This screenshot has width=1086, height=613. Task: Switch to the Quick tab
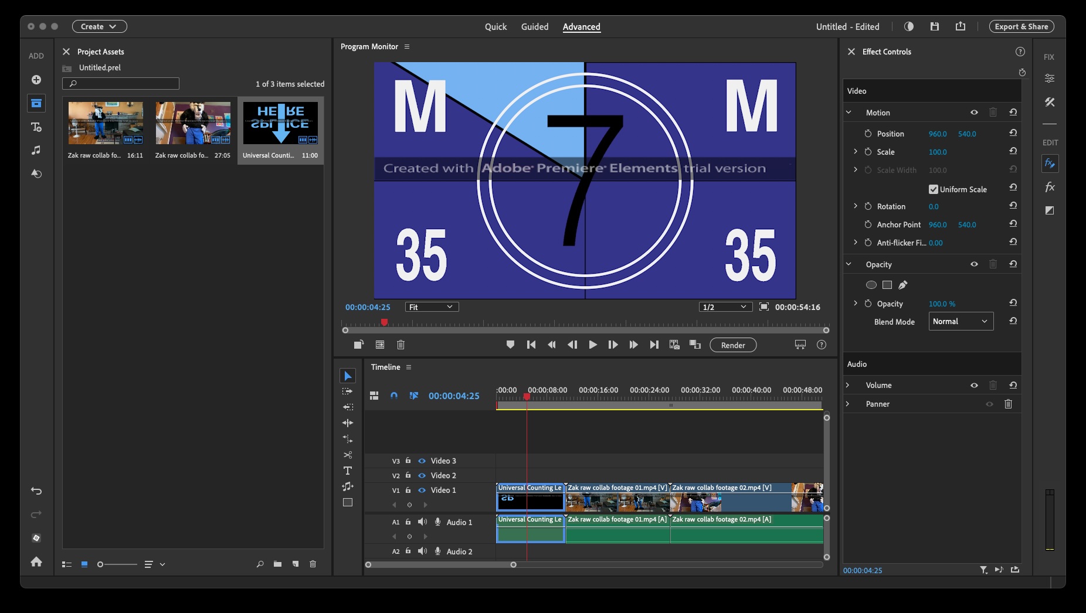point(496,27)
